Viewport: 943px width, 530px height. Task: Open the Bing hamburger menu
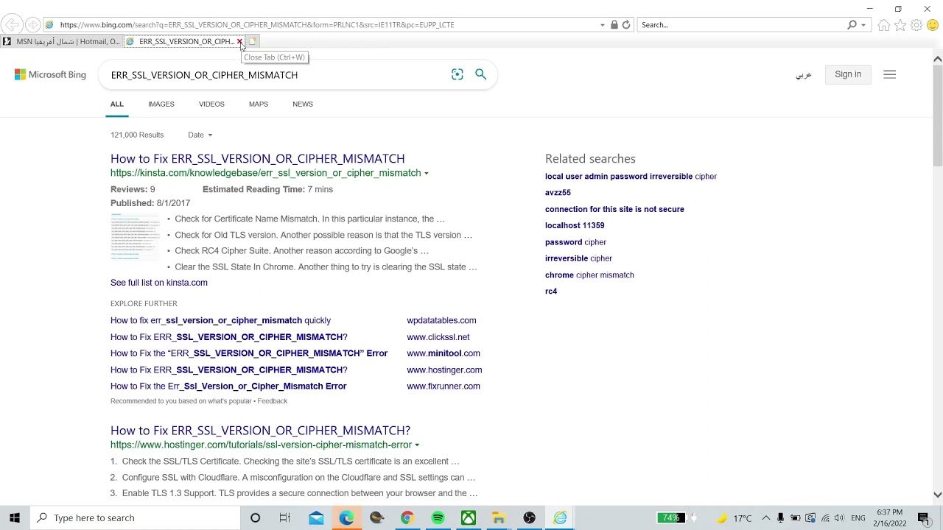pyautogui.click(x=890, y=74)
